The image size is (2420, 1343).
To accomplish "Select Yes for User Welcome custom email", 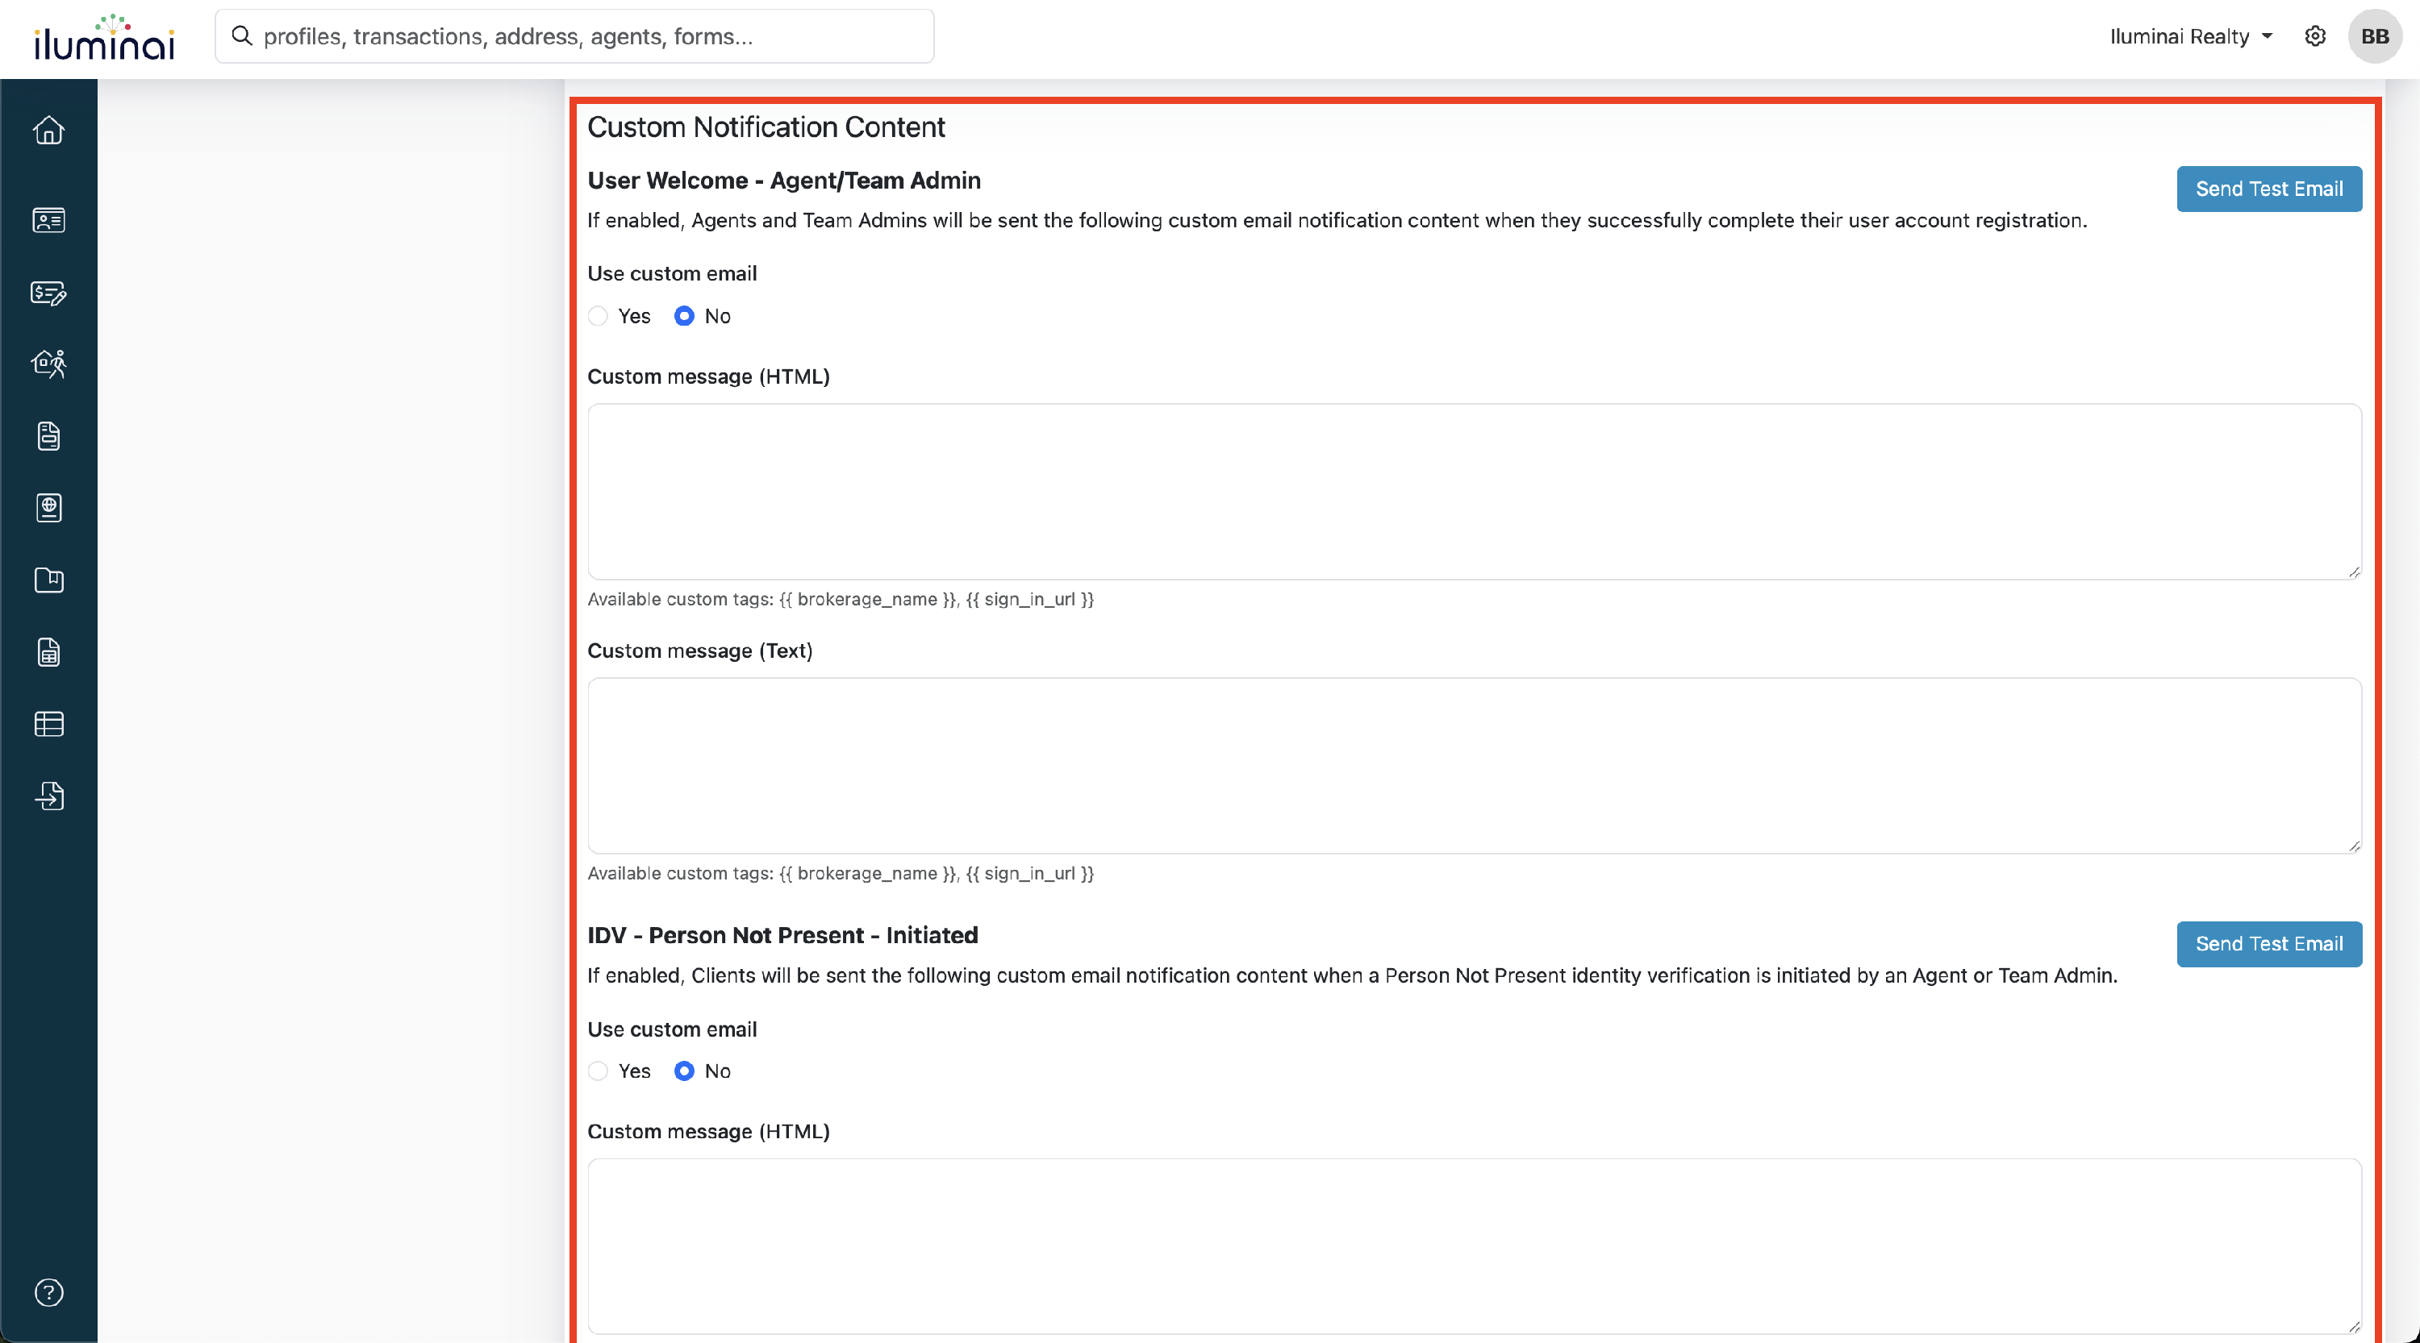I will coord(598,316).
